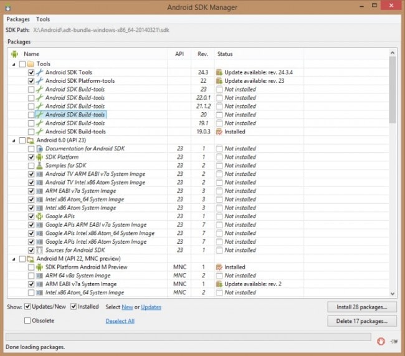Image resolution: width=405 pixels, height=356 pixels.
Task: Click the package list vertical scrollbar thumb
Action: click(393, 90)
